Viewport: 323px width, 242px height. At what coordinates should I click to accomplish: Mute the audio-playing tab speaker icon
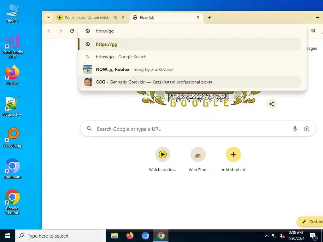[115, 18]
